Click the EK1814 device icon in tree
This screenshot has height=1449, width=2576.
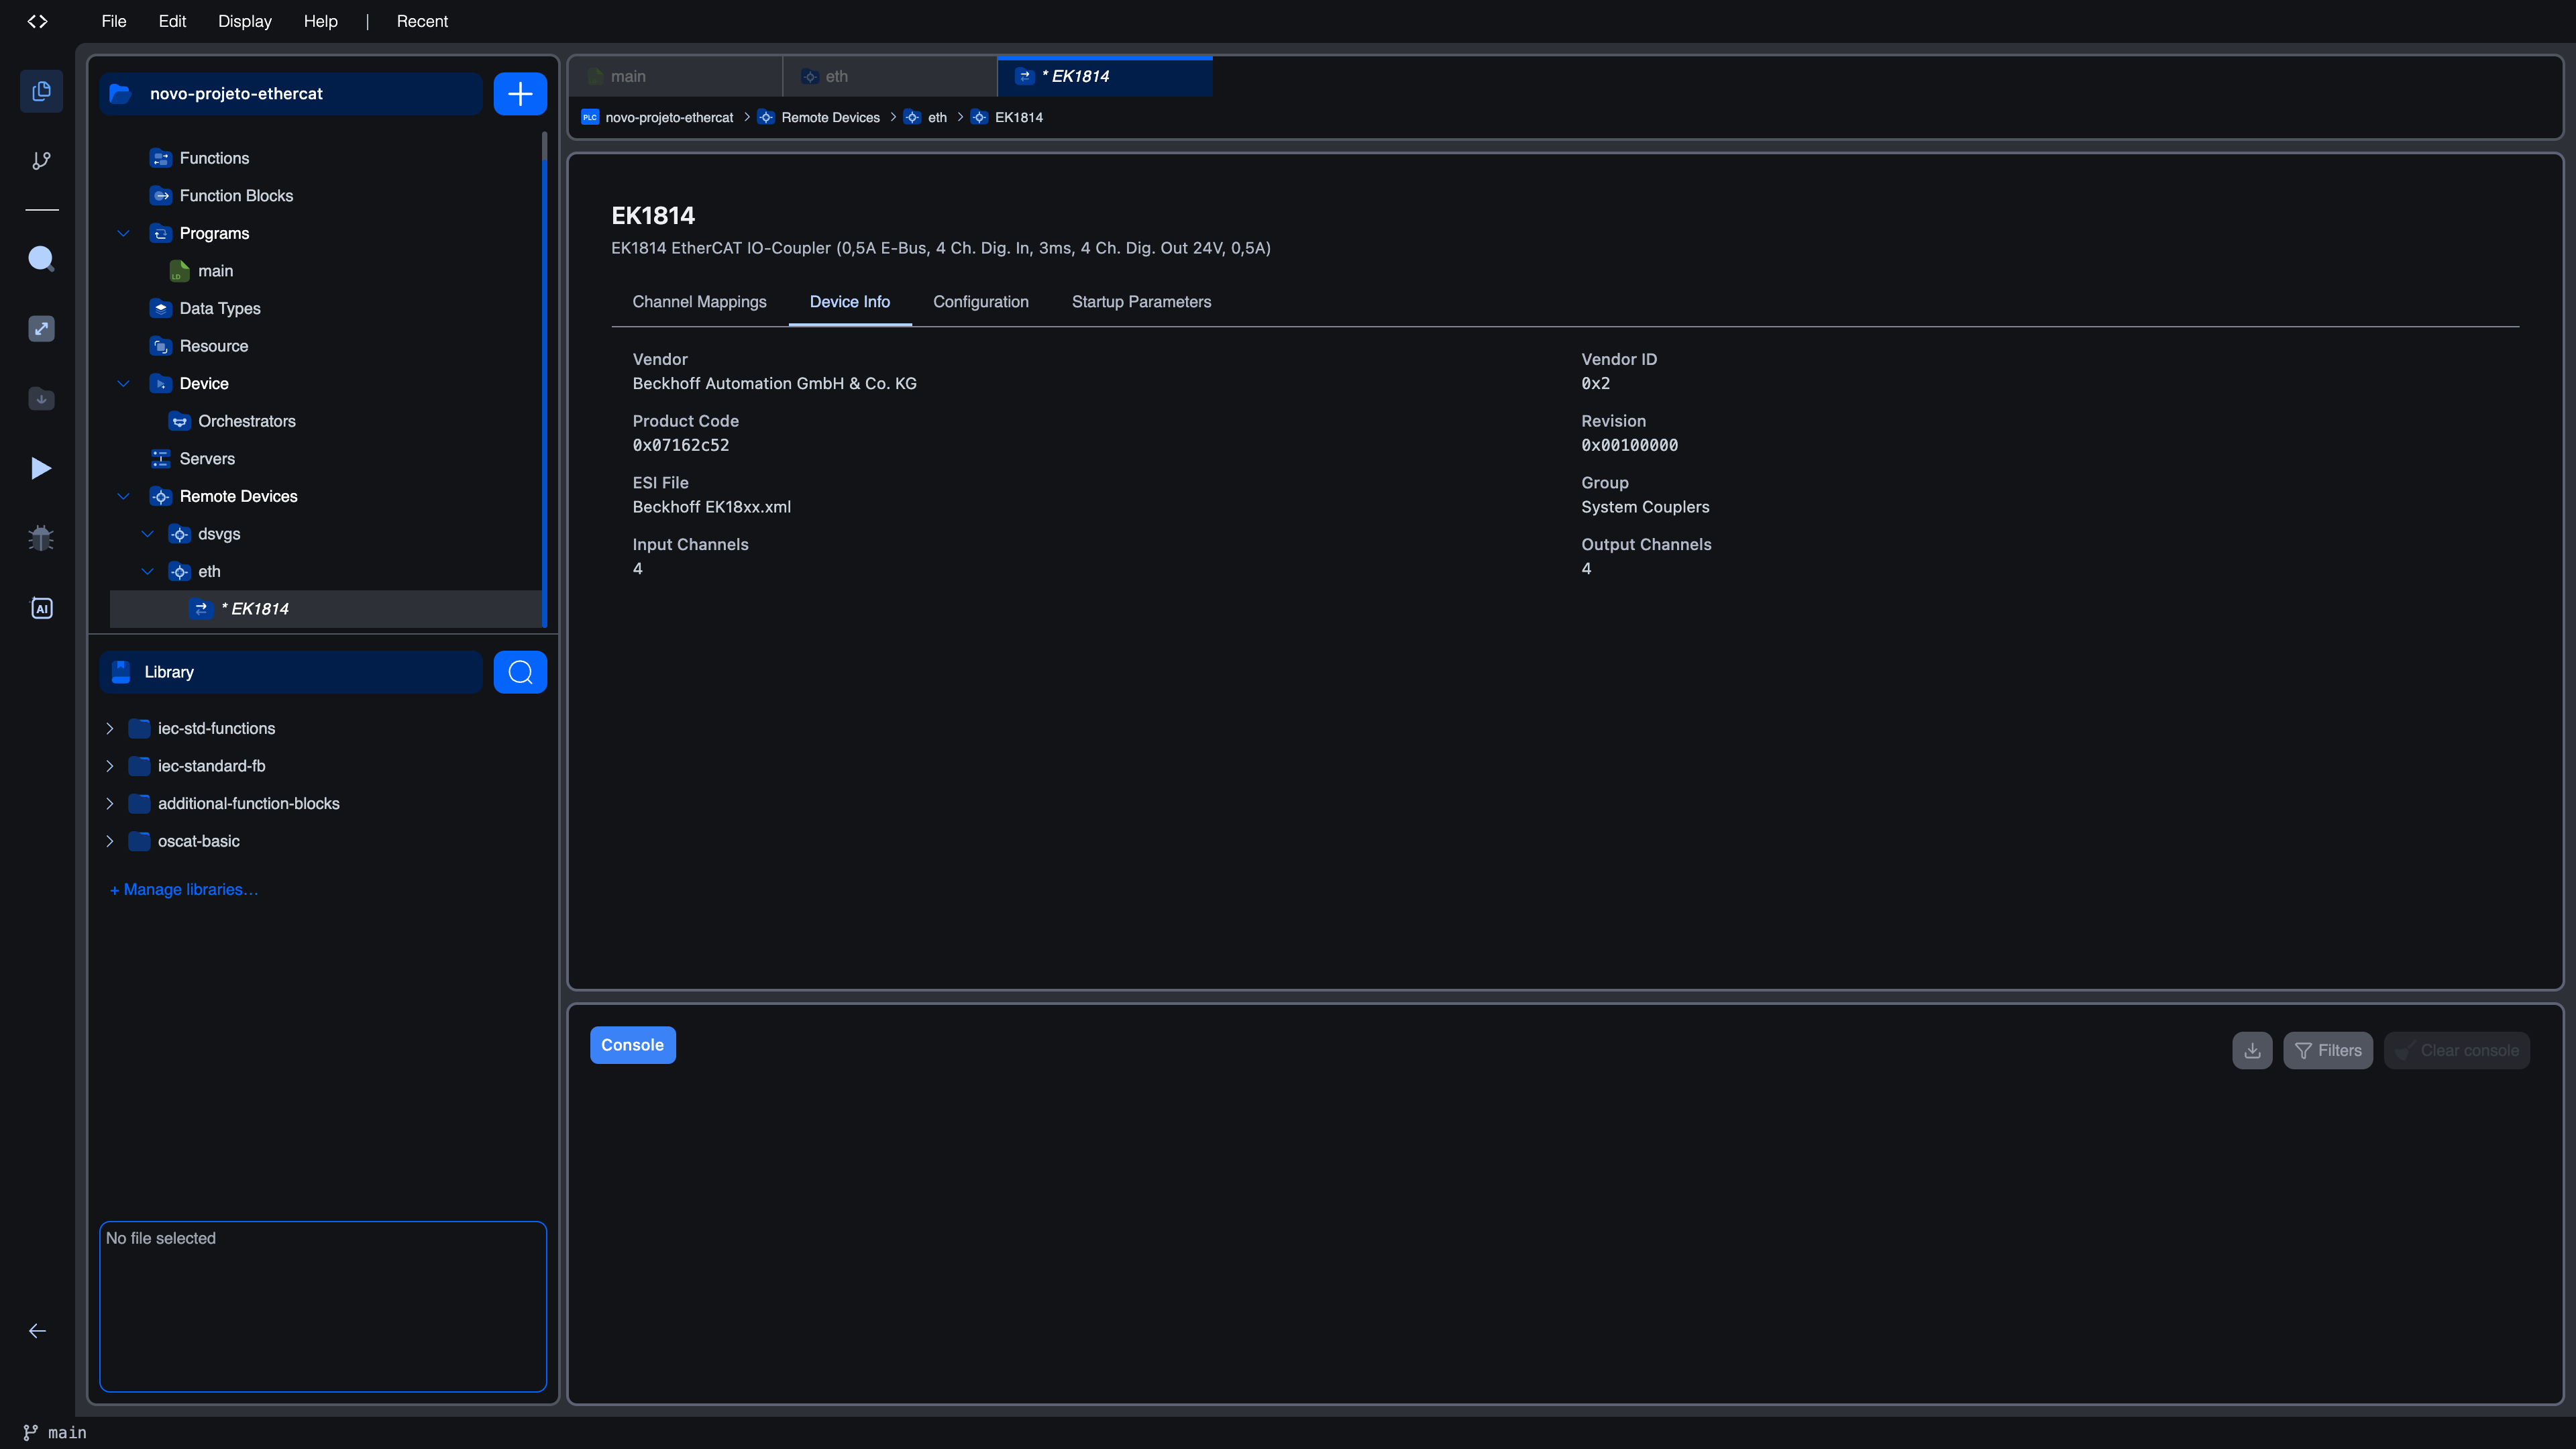click(x=201, y=609)
